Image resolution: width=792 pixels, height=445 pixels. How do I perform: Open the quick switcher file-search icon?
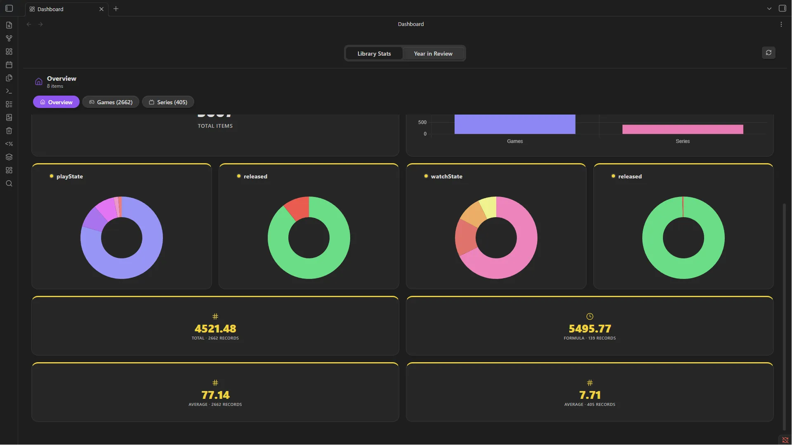click(9, 25)
